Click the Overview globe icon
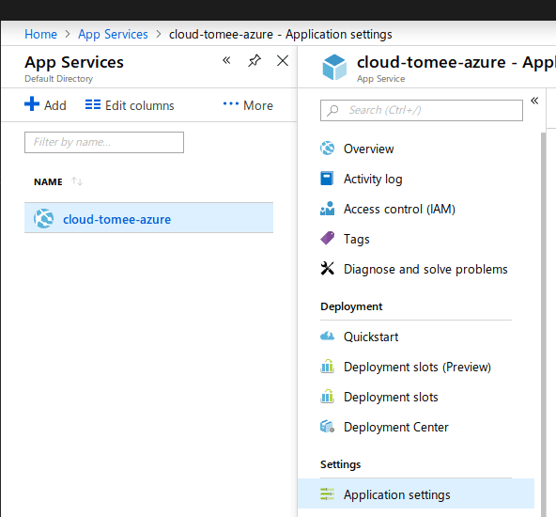The width and height of the screenshot is (556, 517). tap(327, 149)
